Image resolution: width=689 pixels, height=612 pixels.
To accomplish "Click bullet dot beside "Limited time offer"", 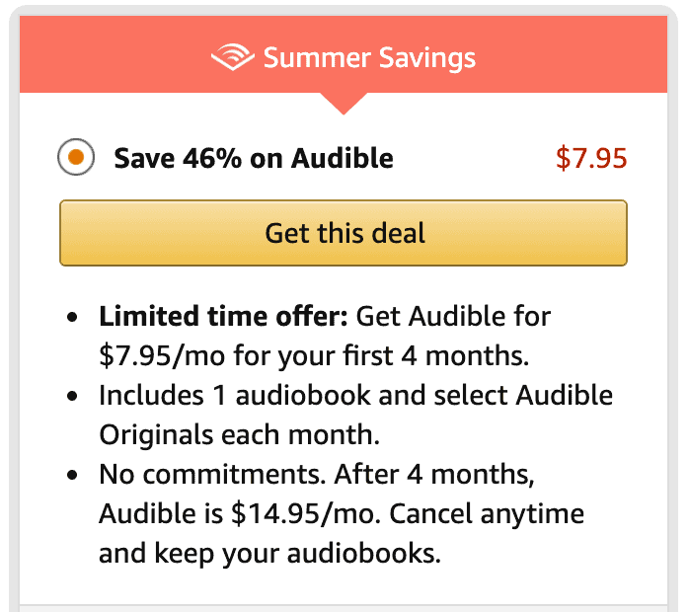I will coord(74,318).
